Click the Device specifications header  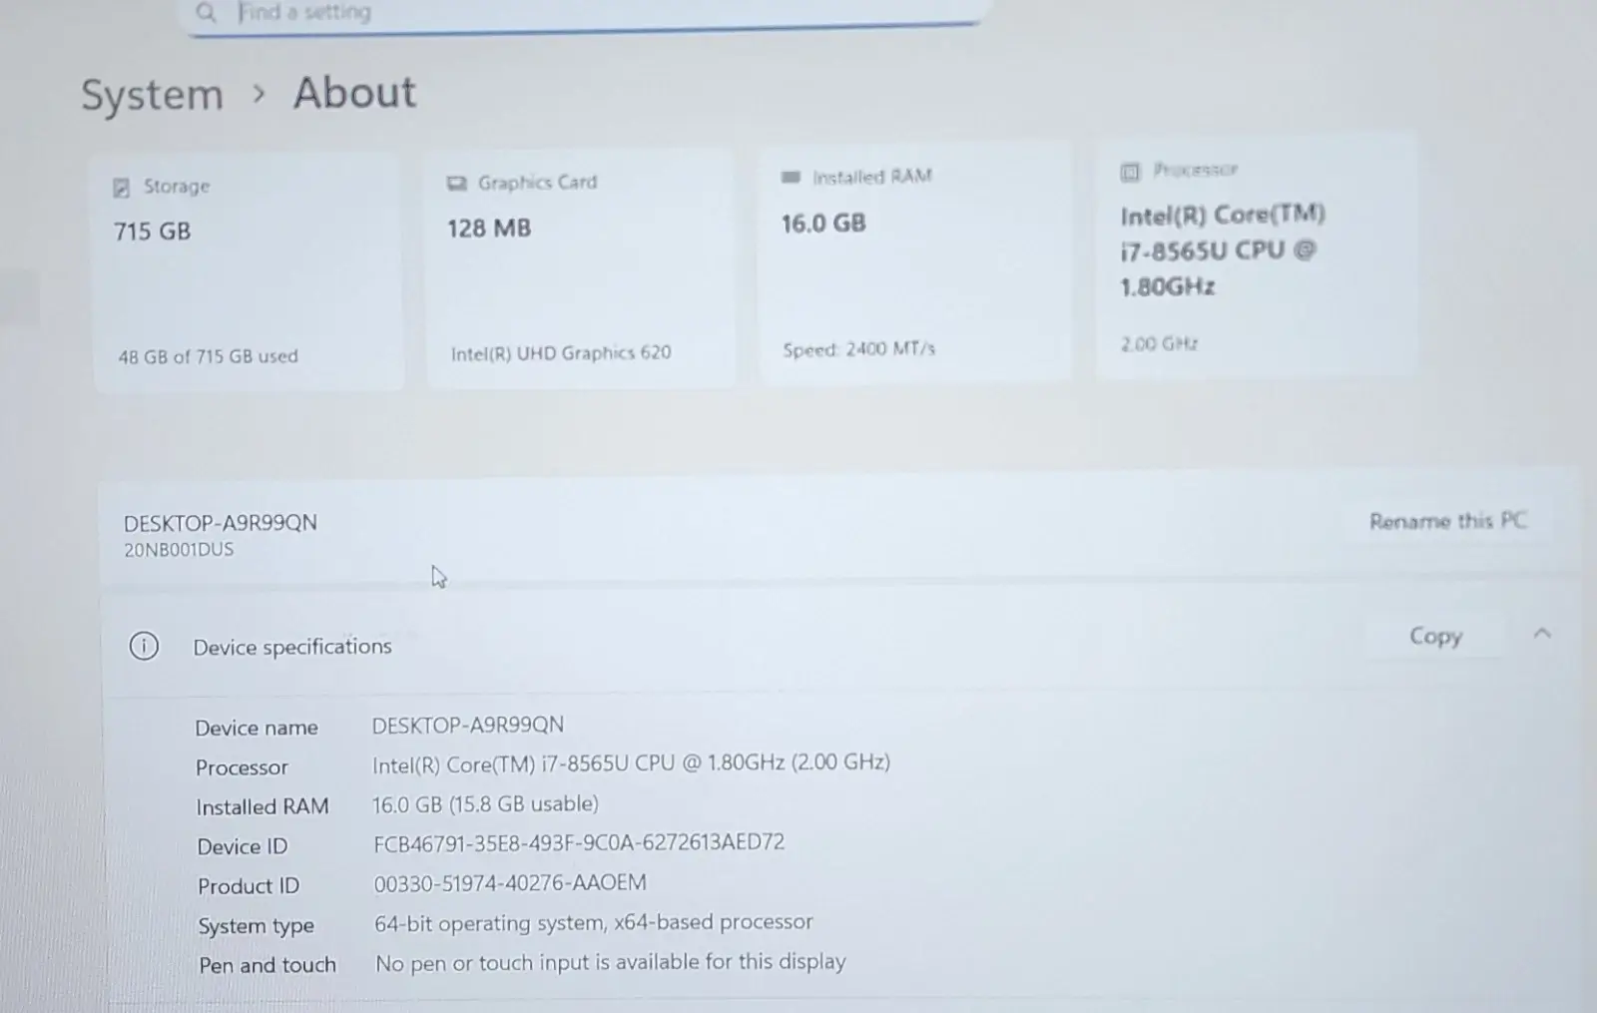(x=292, y=647)
